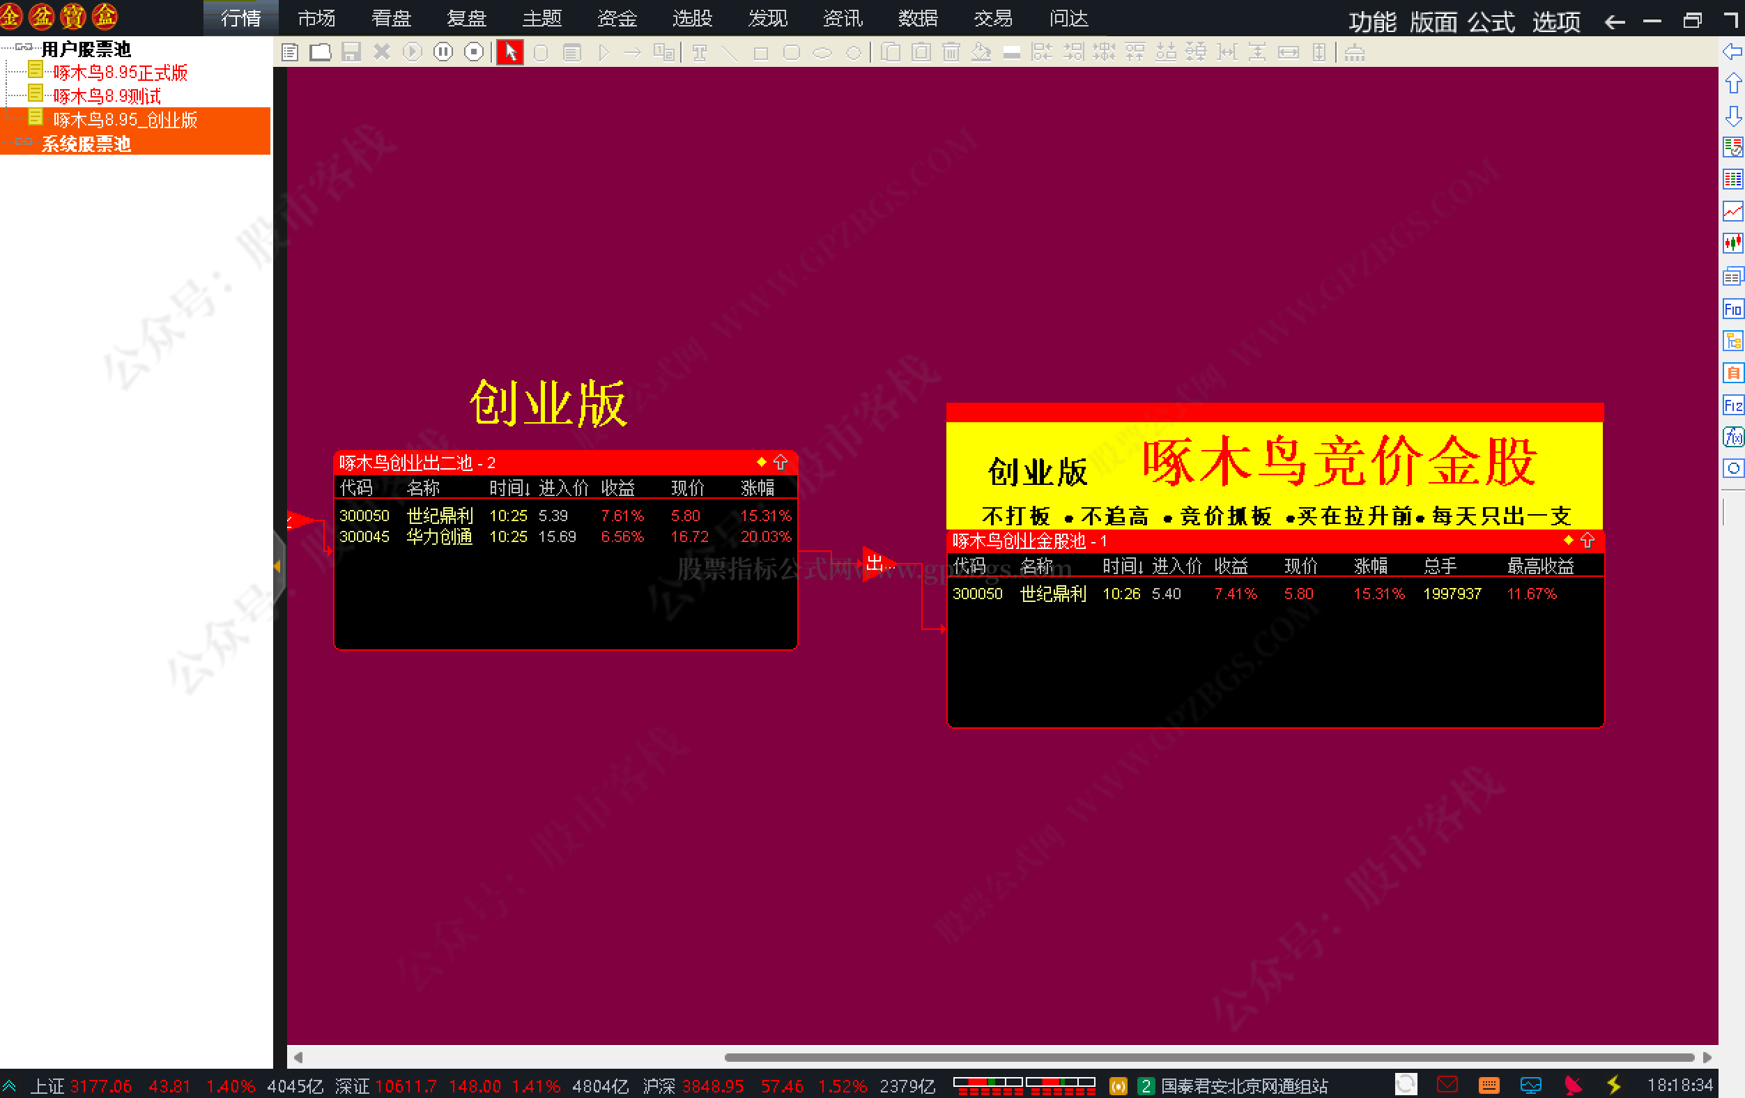1745x1098 pixels.
Task: Click the 选项 button at top right
Action: point(1556,22)
